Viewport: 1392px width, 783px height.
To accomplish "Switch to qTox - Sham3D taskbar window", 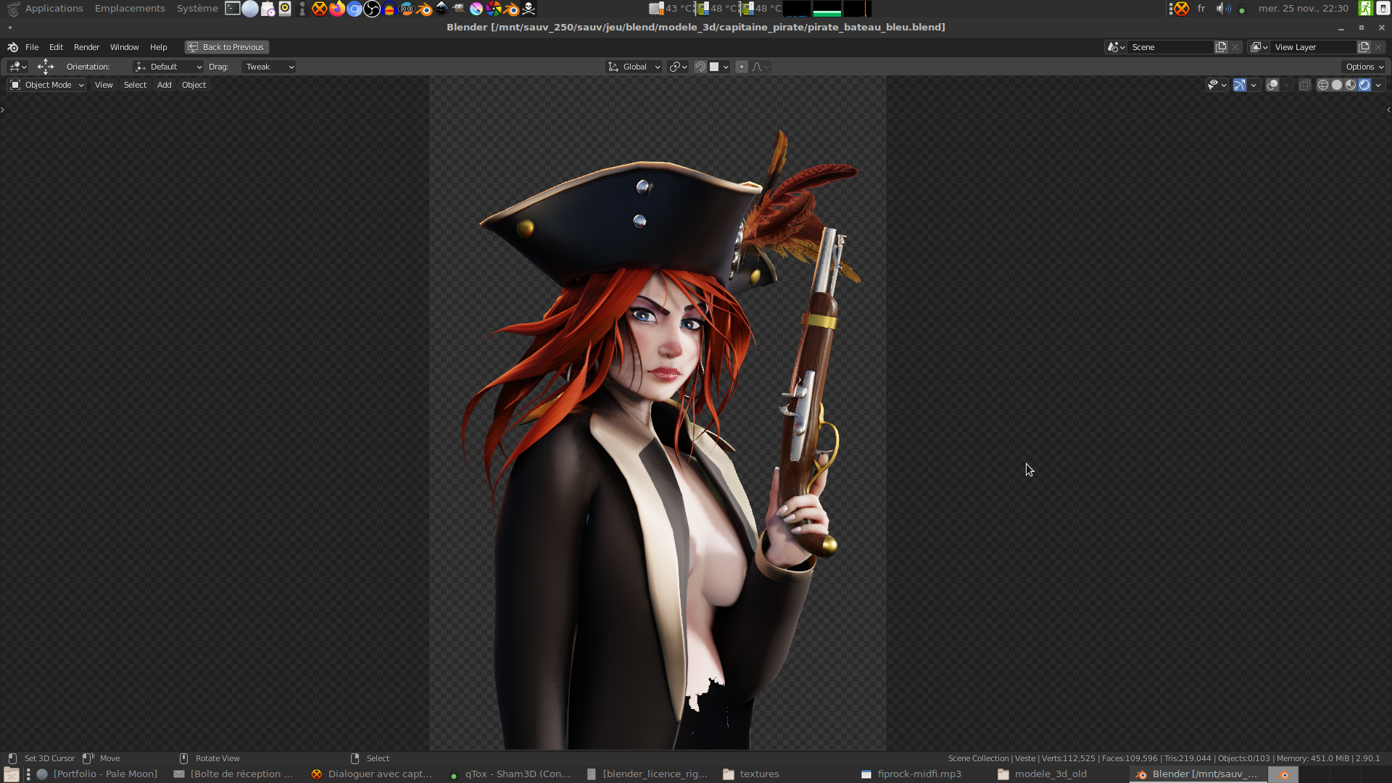I will point(510,774).
